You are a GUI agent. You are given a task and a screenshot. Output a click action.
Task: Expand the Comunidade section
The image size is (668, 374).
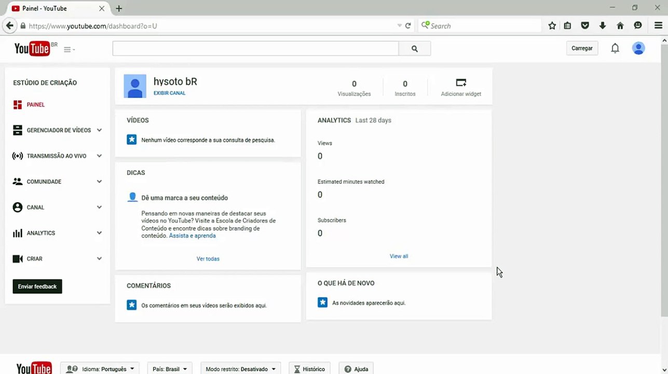(x=99, y=182)
